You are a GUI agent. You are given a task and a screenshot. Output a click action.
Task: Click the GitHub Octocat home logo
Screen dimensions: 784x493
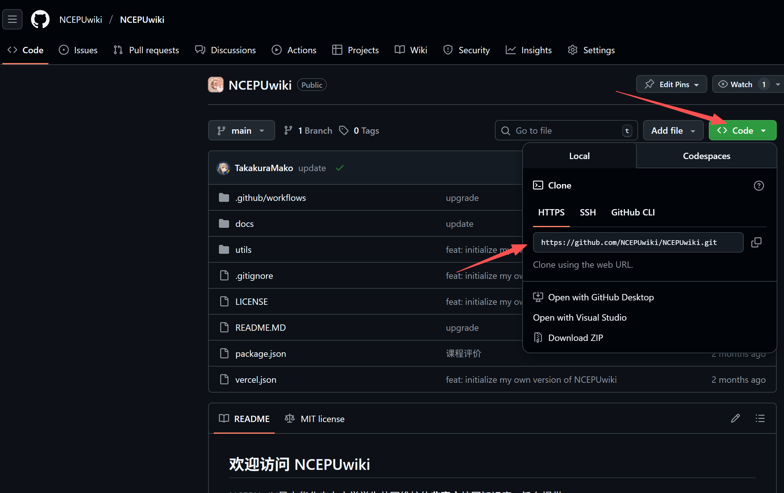pos(40,20)
